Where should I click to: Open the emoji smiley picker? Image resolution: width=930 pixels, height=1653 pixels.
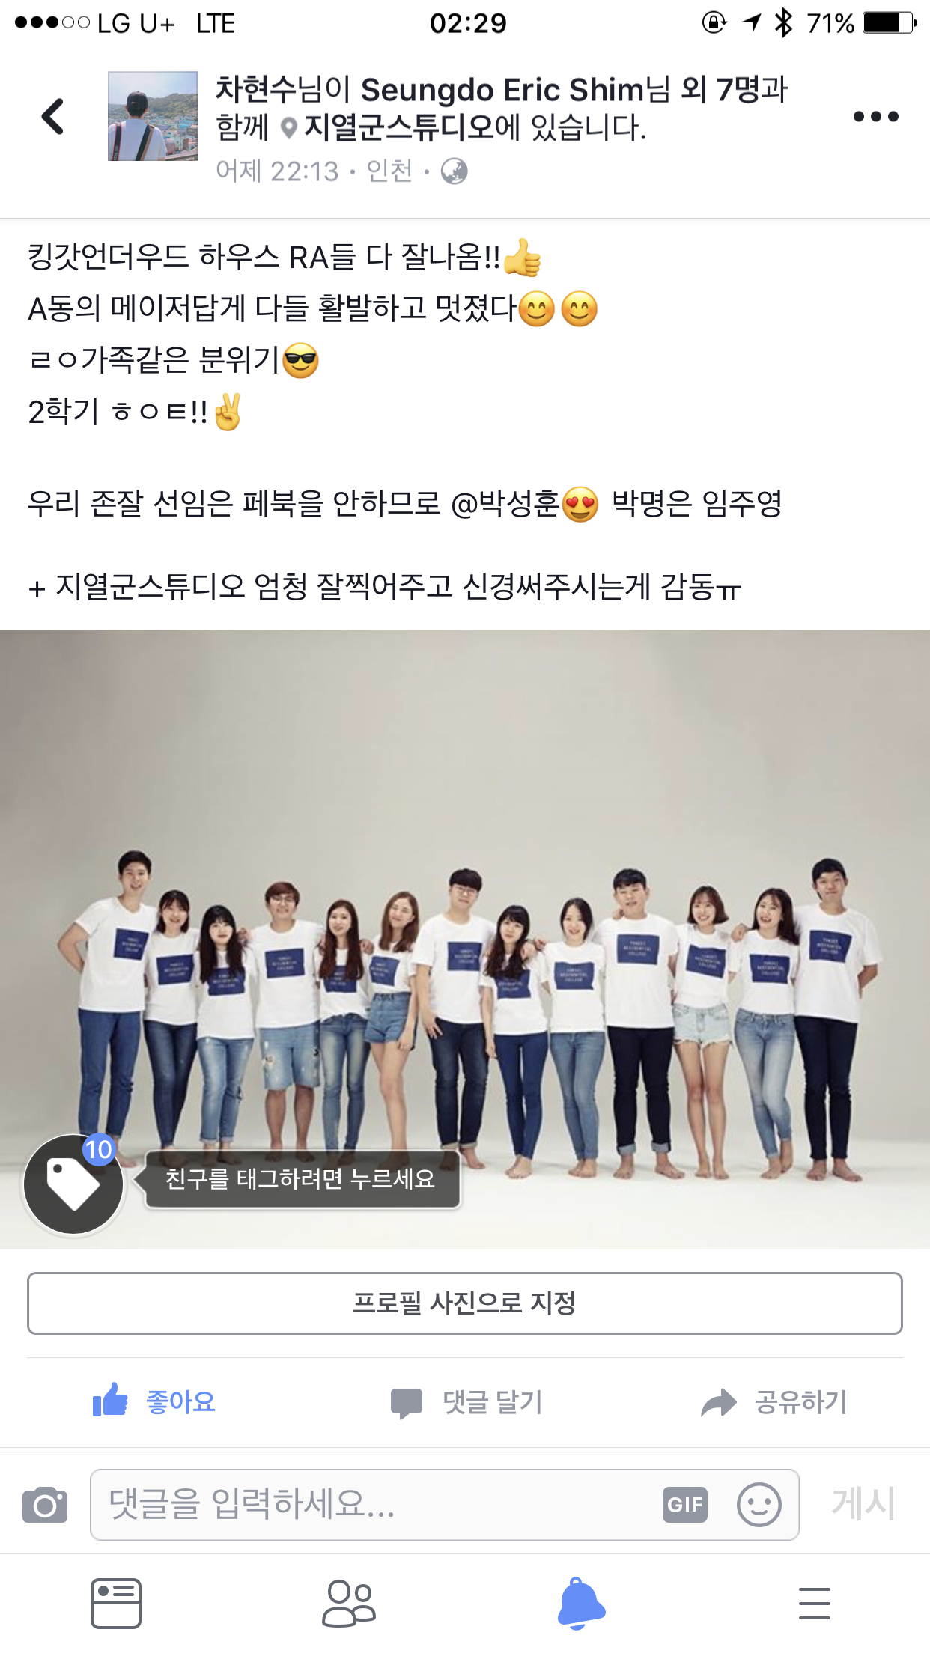click(759, 1505)
